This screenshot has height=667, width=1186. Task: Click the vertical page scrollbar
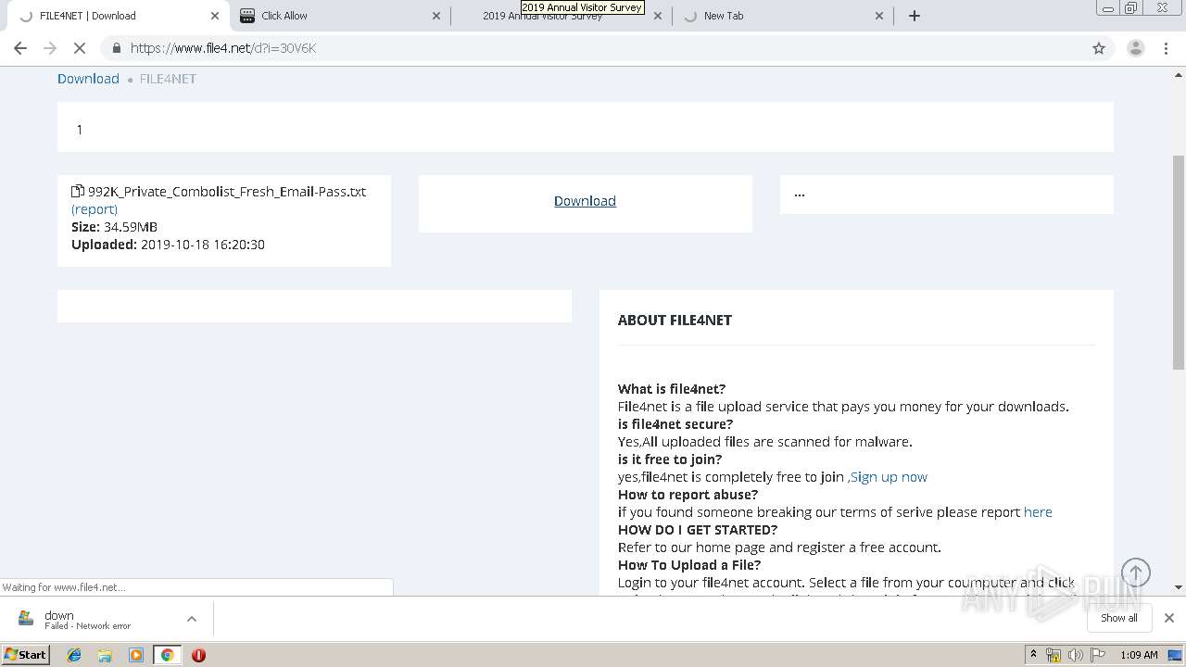1179,263
